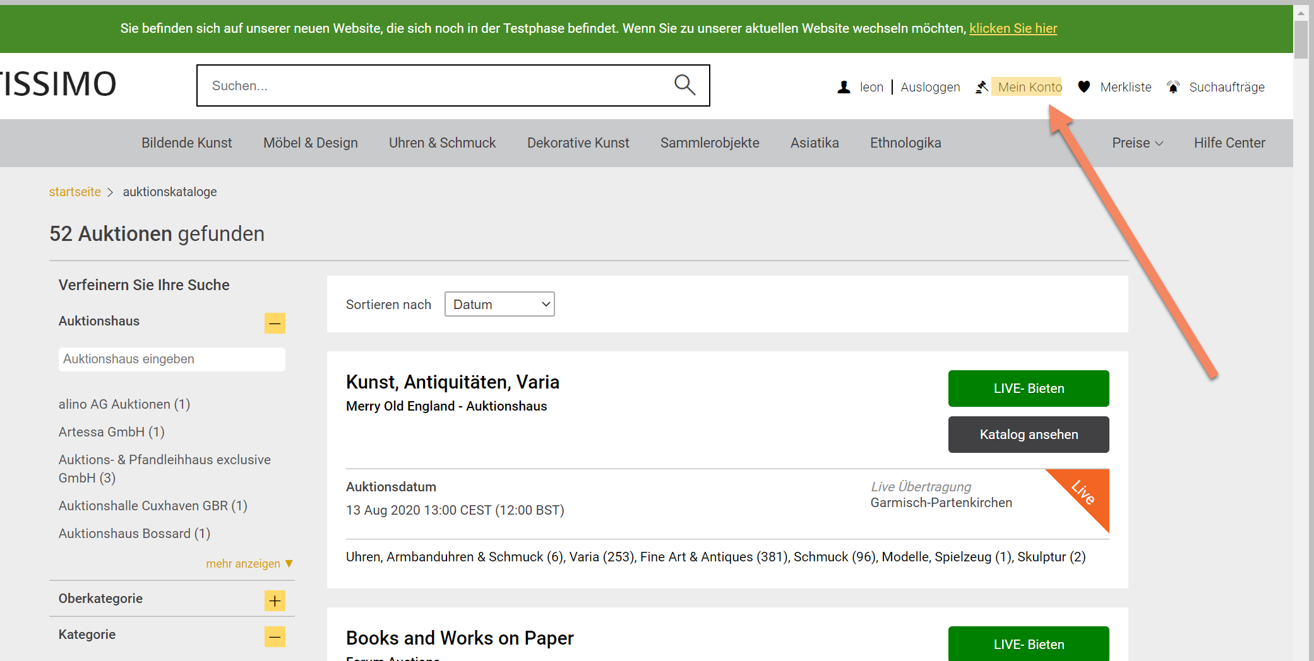1314x661 pixels.
Task: Click the Katalog ansehen button
Action: coord(1029,435)
